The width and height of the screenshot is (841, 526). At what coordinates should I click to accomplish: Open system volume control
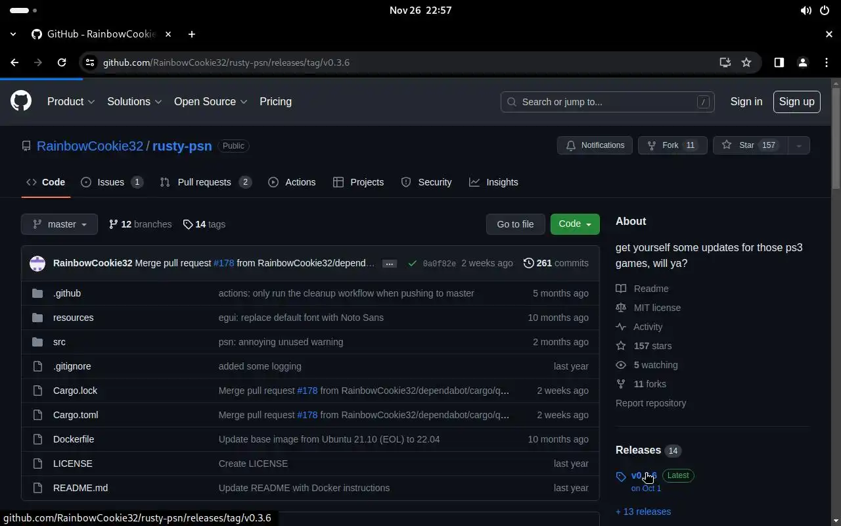[x=806, y=11]
